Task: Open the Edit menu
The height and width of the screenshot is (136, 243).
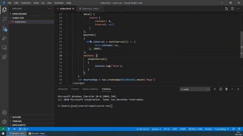Action: tap(16, 3)
